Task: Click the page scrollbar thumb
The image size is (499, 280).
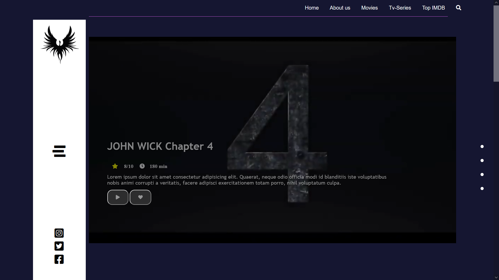Action: click(496, 44)
